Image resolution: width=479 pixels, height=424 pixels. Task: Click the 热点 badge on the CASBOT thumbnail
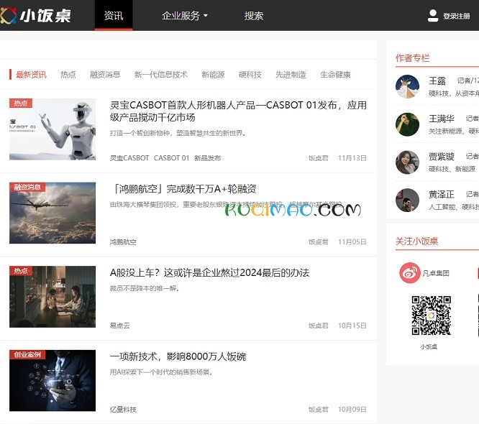(x=21, y=103)
